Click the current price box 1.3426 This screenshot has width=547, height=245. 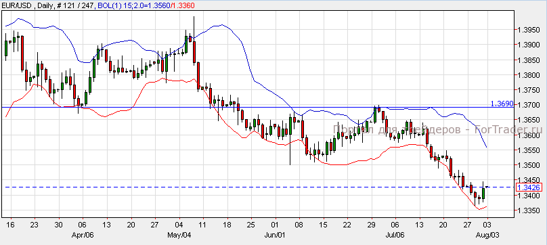pyautogui.click(x=529, y=187)
